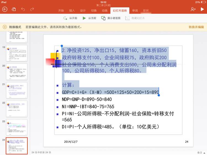The image size is (207, 155).
Task: Click the NDP=GNP-D=890-50=840 line
Action: pyautogui.click(x=87, y=99)
